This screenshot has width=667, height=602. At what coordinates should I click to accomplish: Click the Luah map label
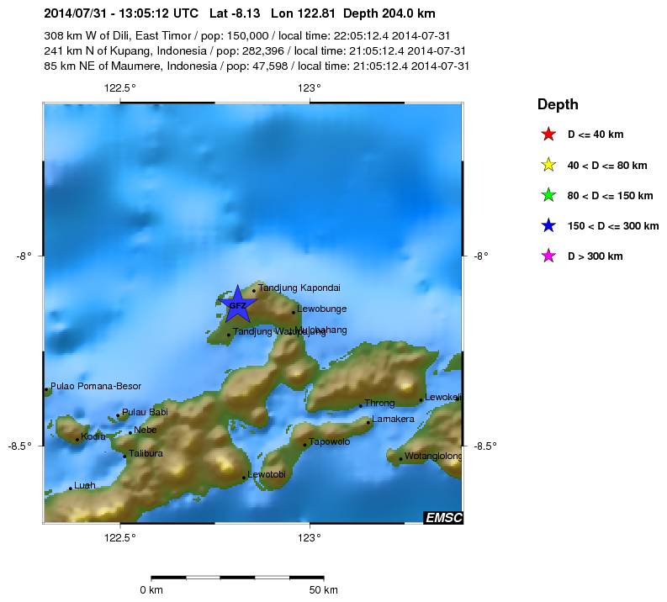pos(85,485)
